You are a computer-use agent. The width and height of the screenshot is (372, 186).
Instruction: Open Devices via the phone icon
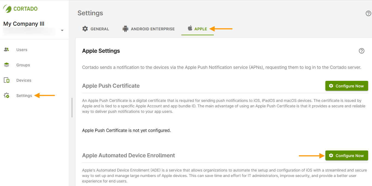tap(6, 80)
